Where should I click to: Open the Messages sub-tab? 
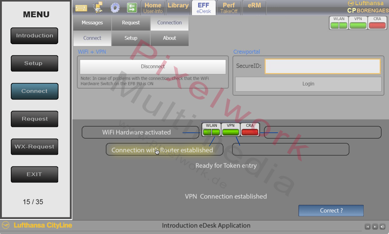(x=92, y=23)
